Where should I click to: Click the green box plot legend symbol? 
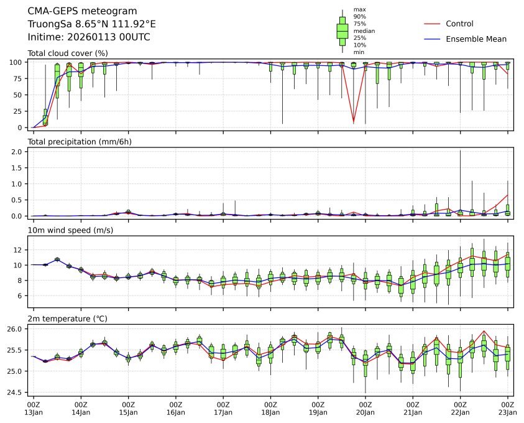click(342, 30)
